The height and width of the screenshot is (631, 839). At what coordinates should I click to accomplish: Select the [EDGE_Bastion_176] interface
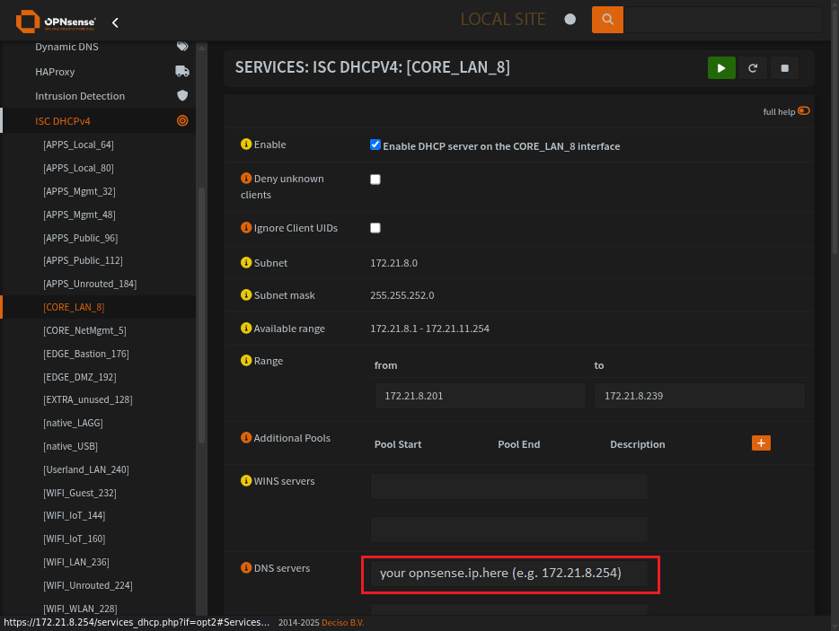coord(86,354)
